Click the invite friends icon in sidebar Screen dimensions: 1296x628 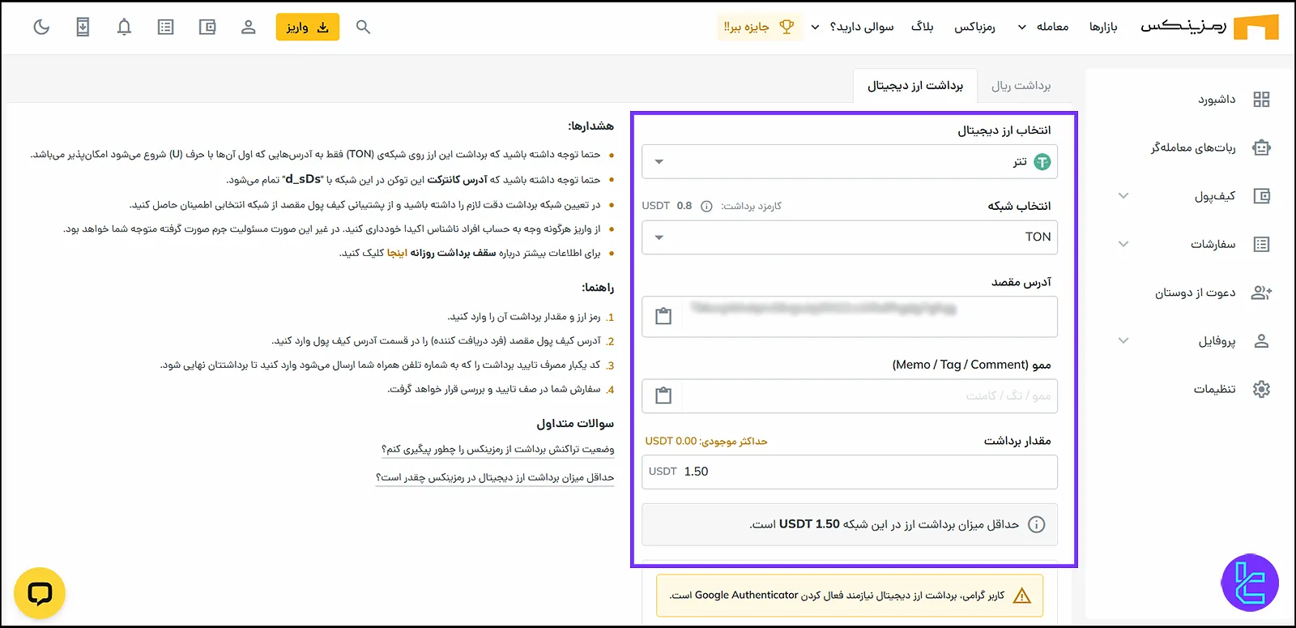click(x=1261, y=293)
